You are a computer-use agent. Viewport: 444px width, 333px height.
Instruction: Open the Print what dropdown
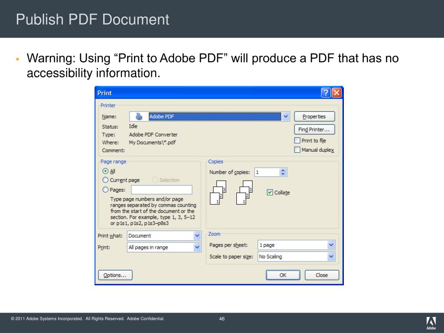pos(197,235)
